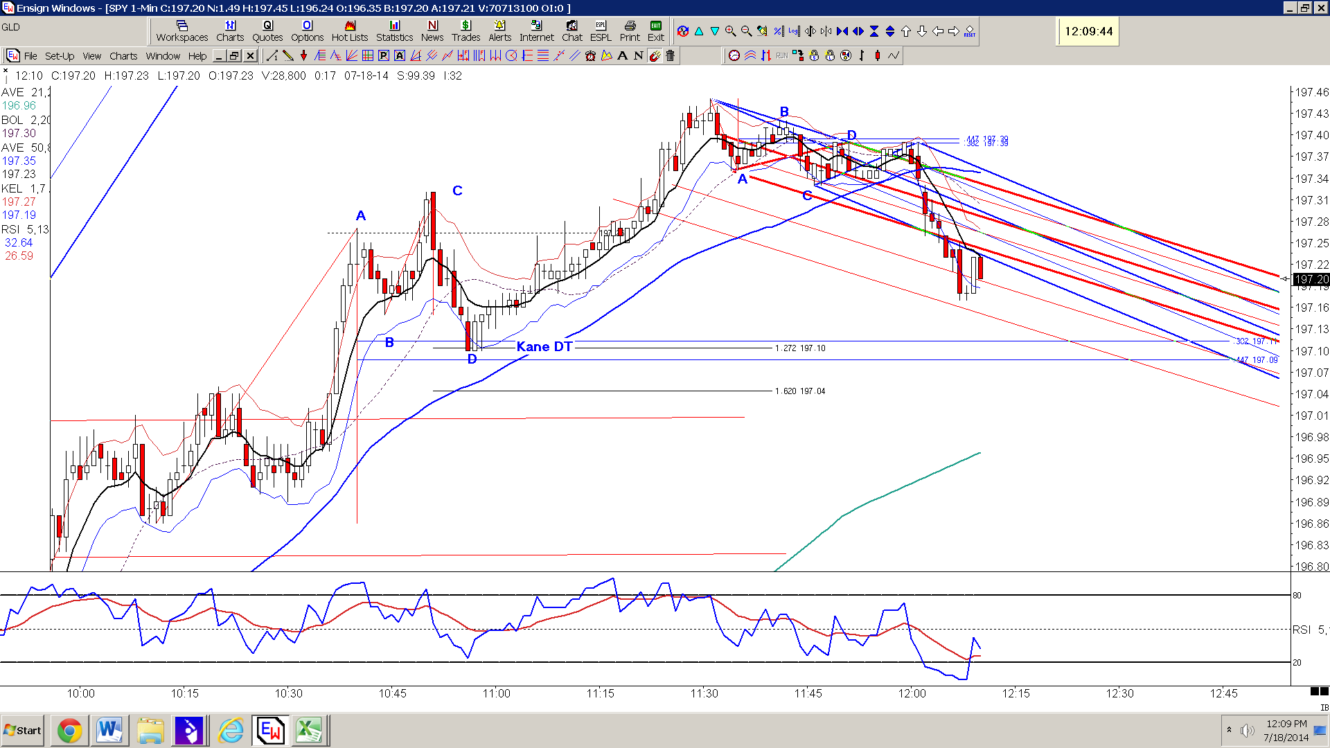The height and width of the screenshot is (748, 1330).
Task: Toggle the percent scale option
Action: tap(778, 31)
